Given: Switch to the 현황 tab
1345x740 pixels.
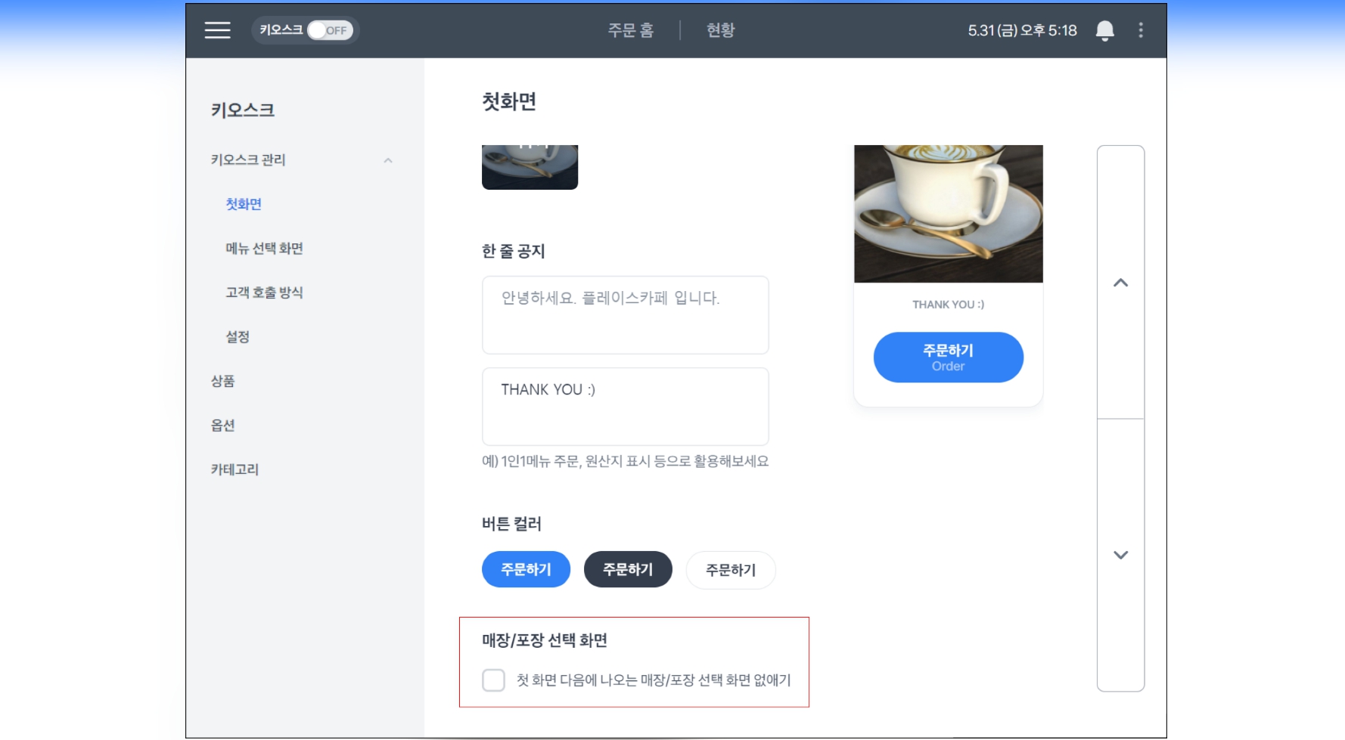Looking at the screenshot, I should pos(720,30).
